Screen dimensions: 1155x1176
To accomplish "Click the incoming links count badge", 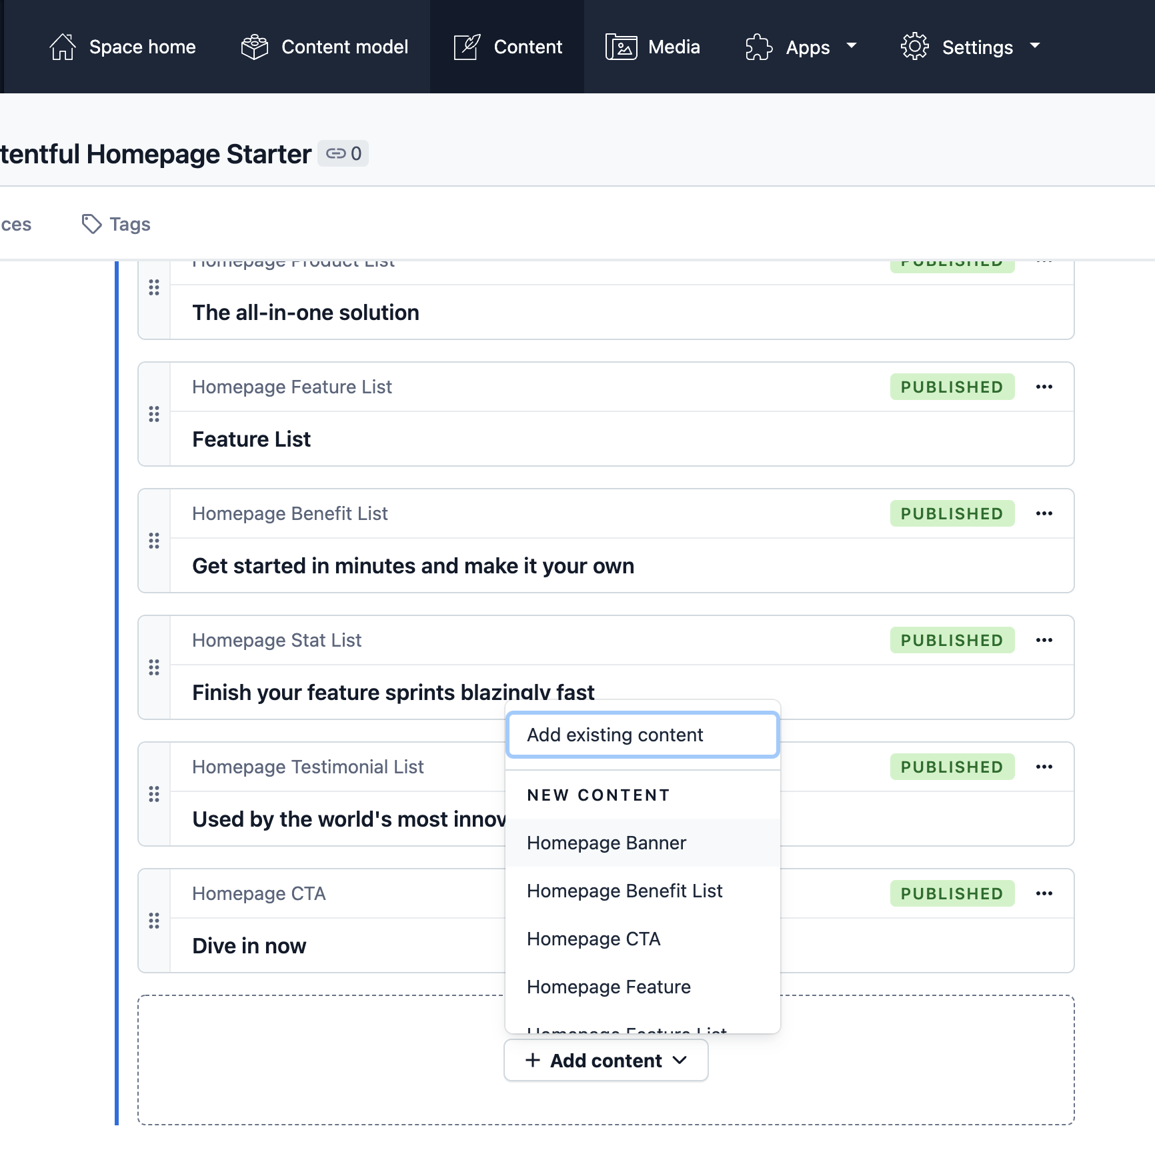I will click(x=343, y=153).
